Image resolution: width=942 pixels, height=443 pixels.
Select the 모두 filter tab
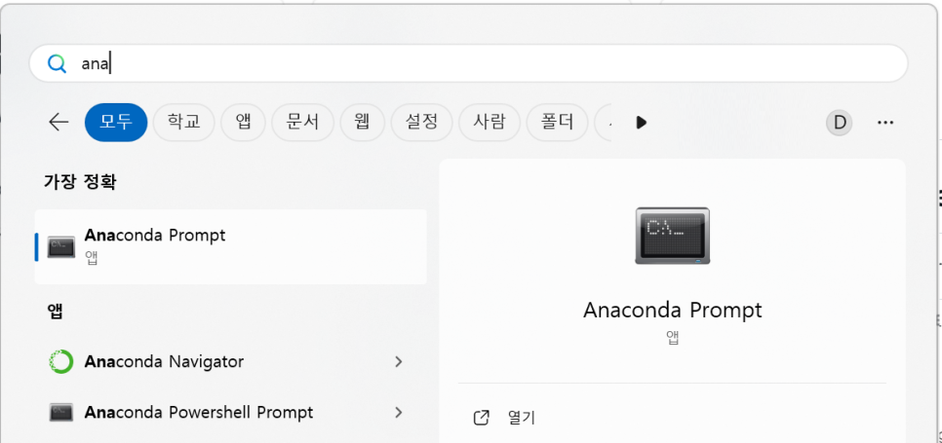tap(116, 123)
